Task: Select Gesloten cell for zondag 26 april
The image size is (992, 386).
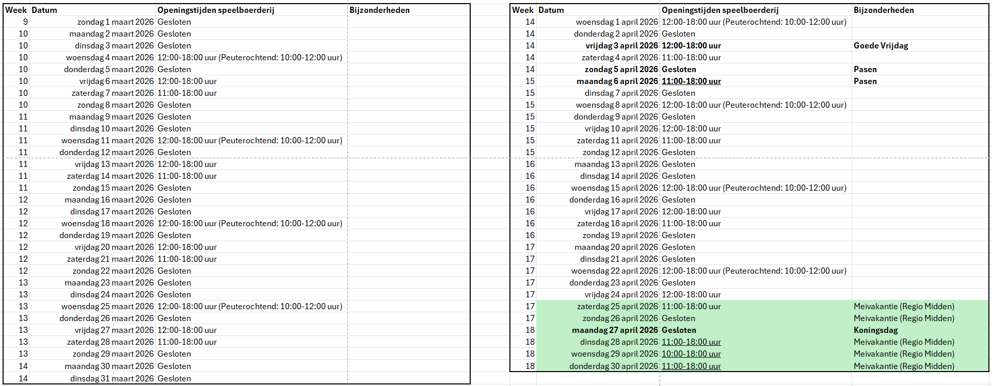Action: point(678,318)
